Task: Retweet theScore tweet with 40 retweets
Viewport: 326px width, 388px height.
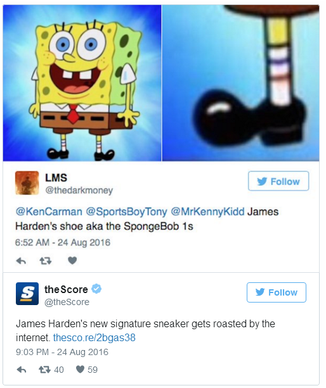Action: point(51,370)
